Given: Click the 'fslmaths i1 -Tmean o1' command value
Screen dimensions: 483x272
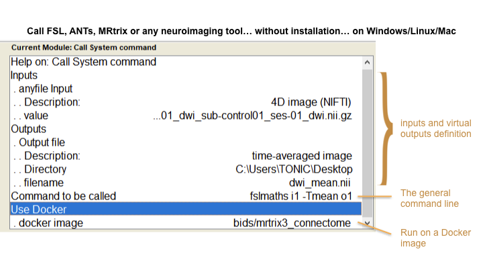Looking at the screenshot, I should [301, 196].
